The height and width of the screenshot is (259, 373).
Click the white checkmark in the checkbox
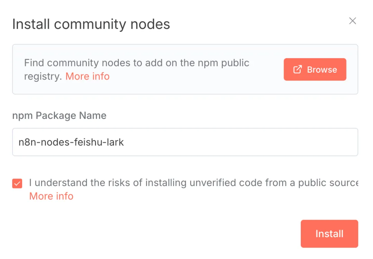17,183
